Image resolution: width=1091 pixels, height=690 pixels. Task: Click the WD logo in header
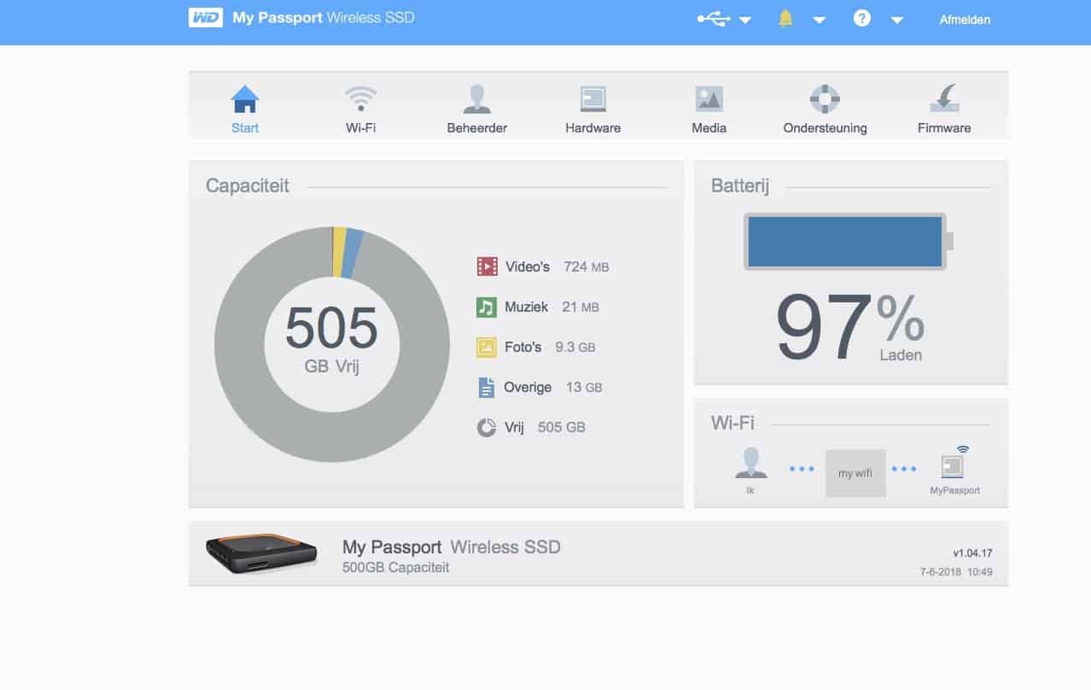206,18
